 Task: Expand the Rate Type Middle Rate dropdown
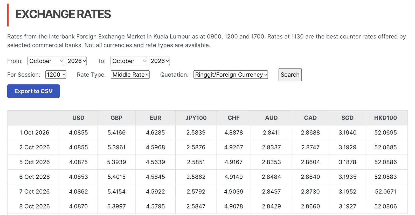(130, 75)
